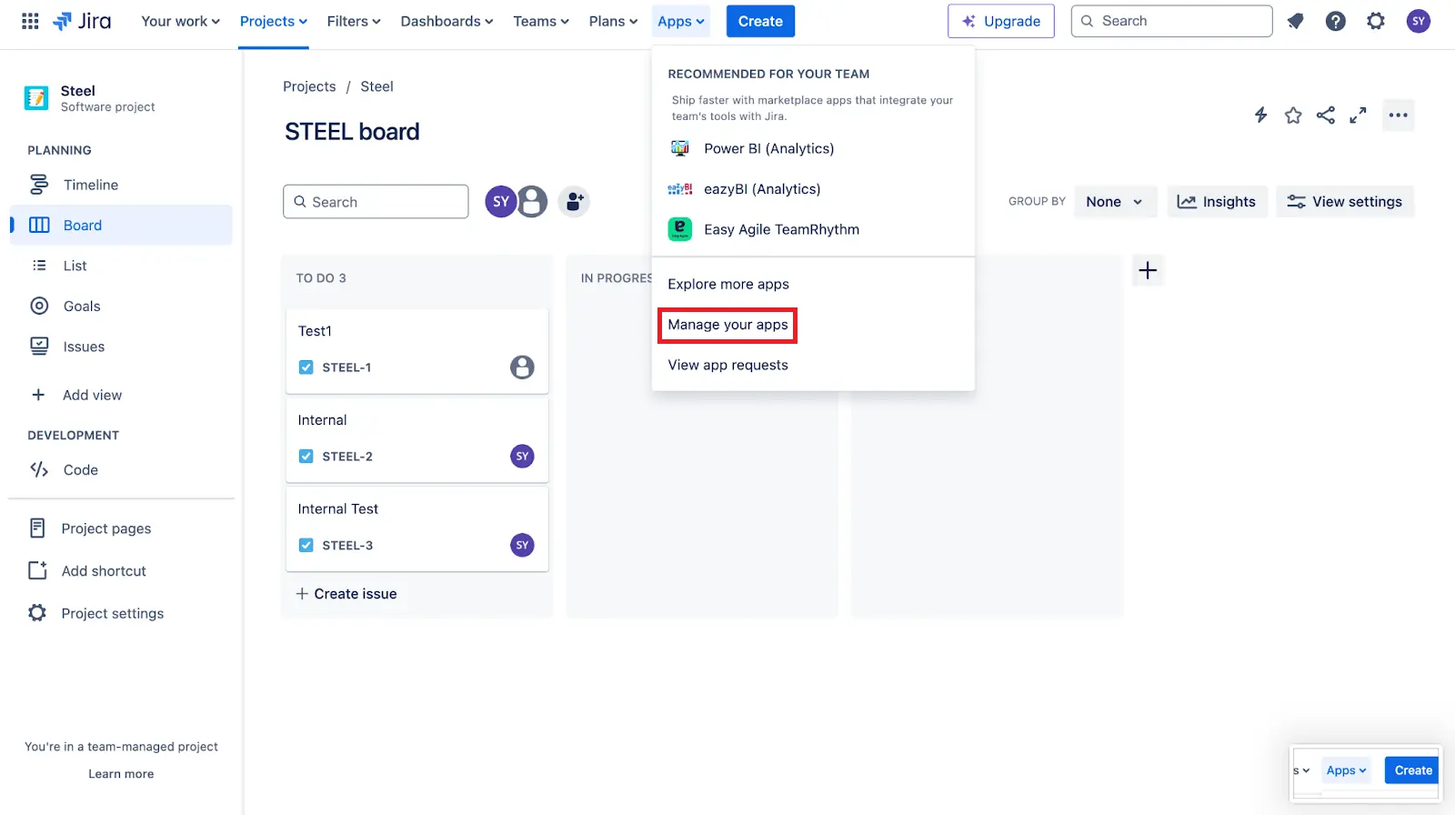Choose Explore more apps

[x=727, y=284]
